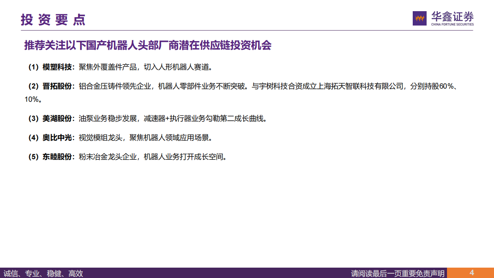Click the 粉末冶金龙头企业 description text
494x278 pixels.
108,157
